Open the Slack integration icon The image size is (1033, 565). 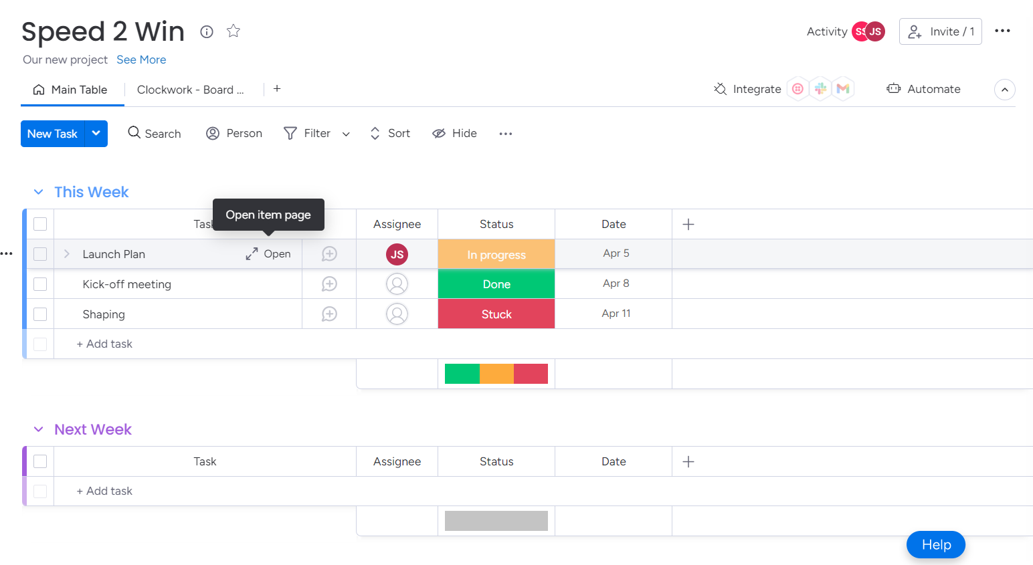821,89
